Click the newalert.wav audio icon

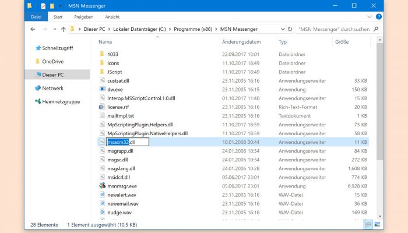point(102,195)
